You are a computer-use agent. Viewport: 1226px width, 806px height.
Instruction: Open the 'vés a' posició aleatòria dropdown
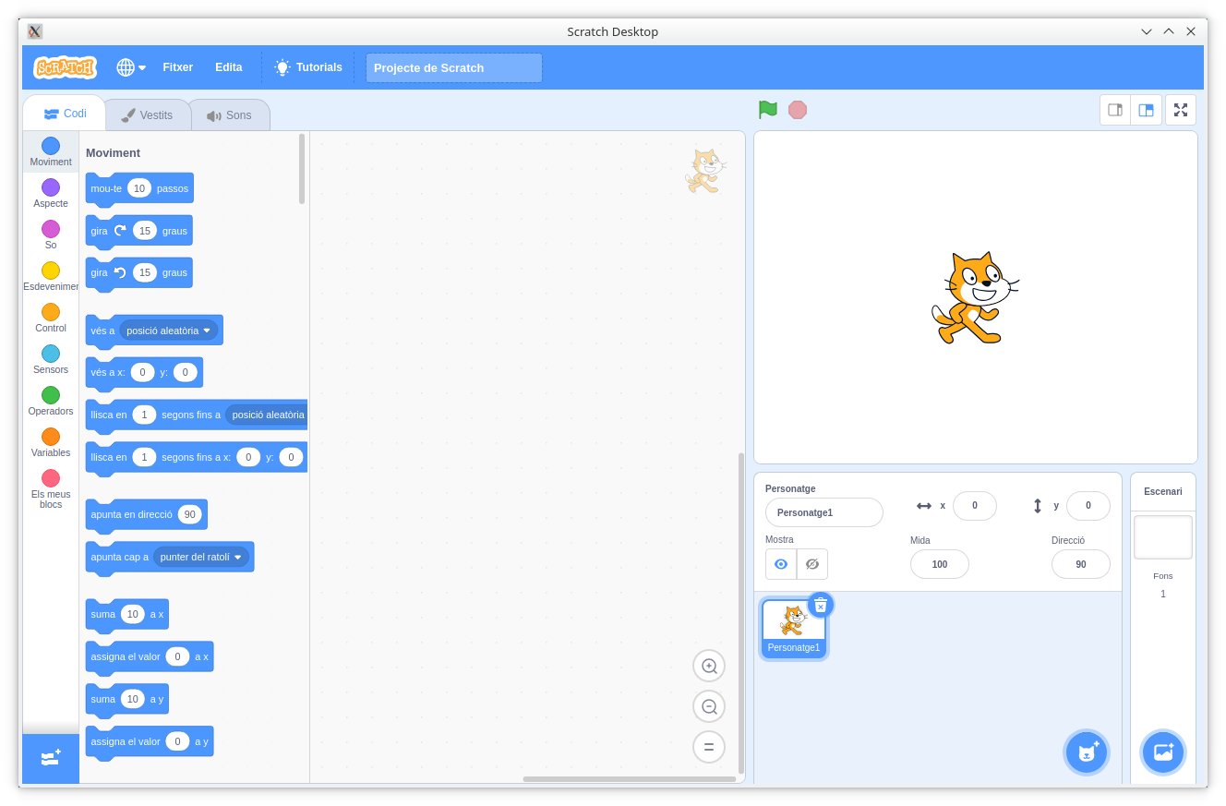169,331
